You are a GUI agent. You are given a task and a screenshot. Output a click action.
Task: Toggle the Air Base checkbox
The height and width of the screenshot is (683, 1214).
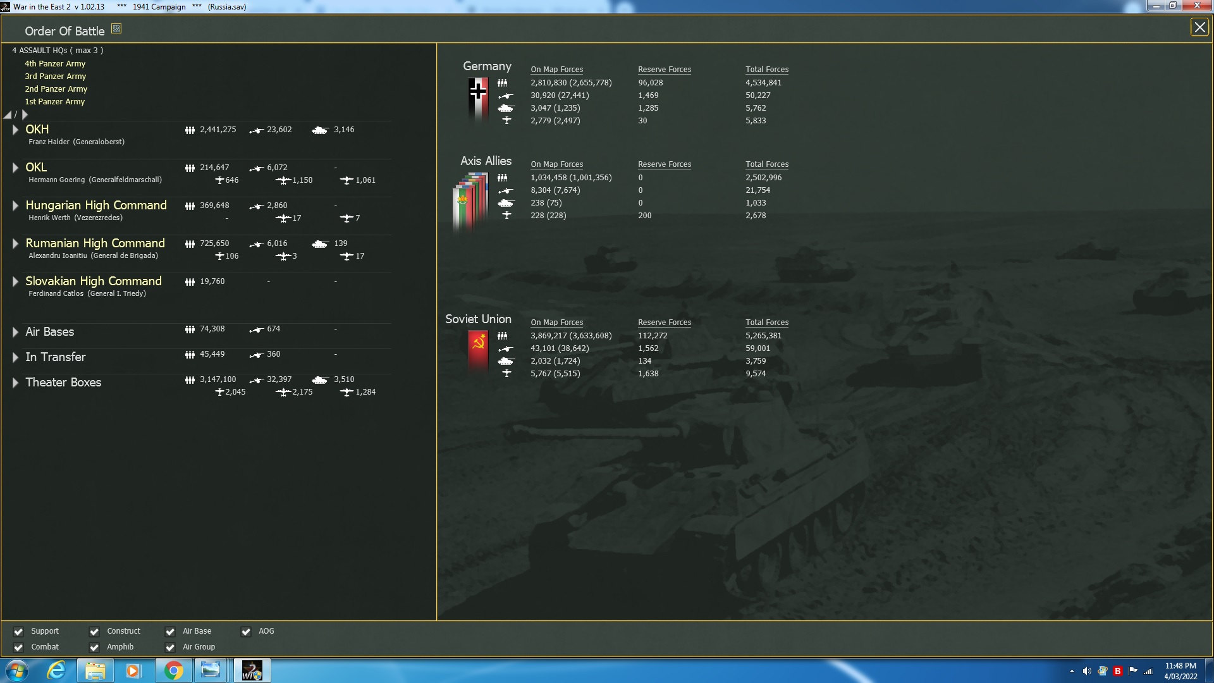coord(170,631)
